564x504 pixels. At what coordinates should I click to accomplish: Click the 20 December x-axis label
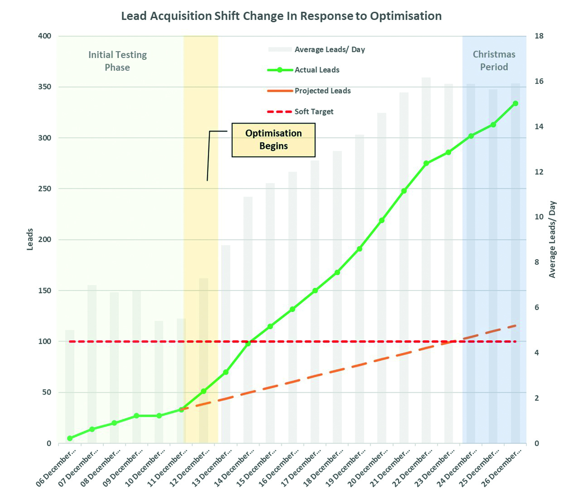(367, 468)
